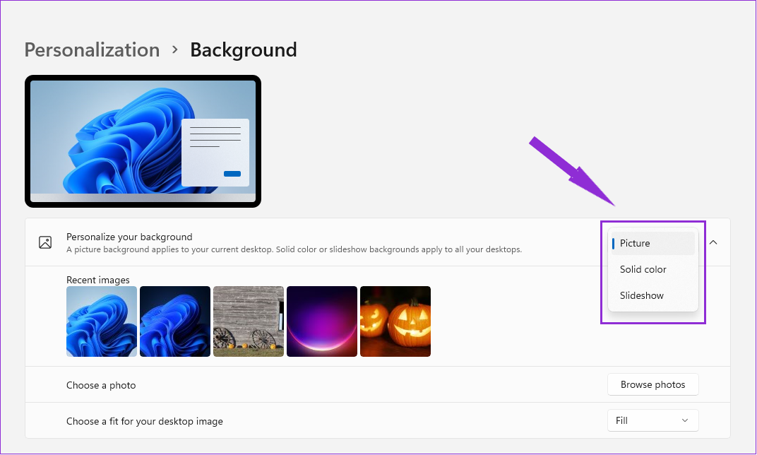Open the Fill fit dropdown

click(x=652, y=420)
